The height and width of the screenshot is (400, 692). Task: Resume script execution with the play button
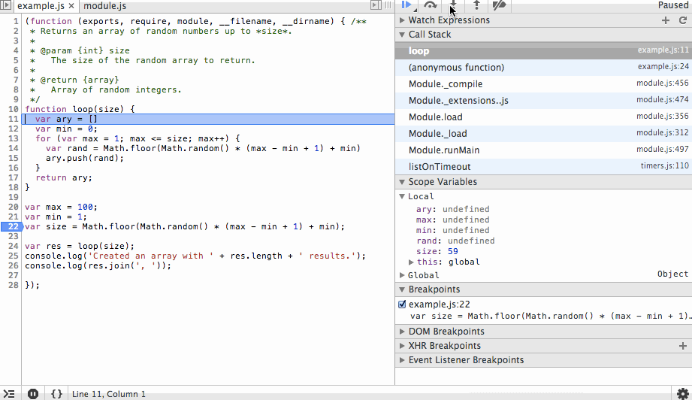(x=406, y=5)
